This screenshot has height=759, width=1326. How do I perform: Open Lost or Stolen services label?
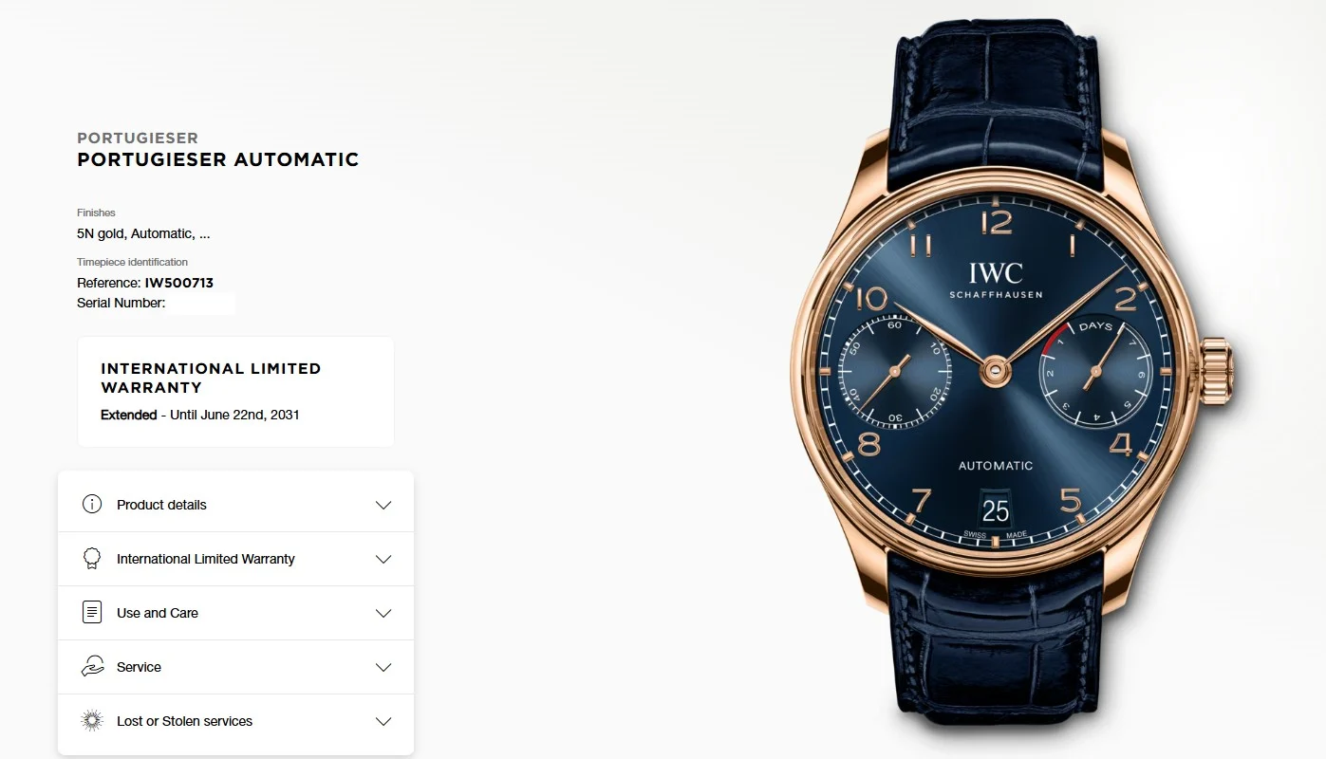click(x=184, y=721)
